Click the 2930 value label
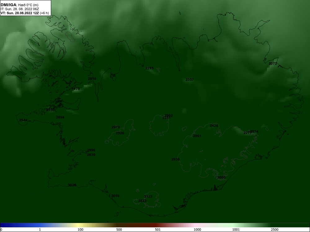This screenshot has height=232, width=310. pos(175,159)
